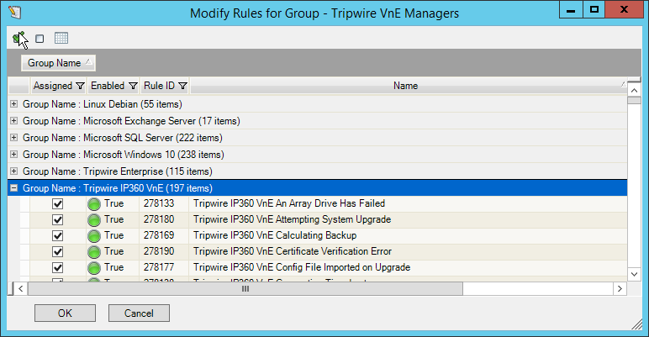Click the green status icon for rule 278133
The width and height of the screenshot is (649, 337).
(94, 204)
